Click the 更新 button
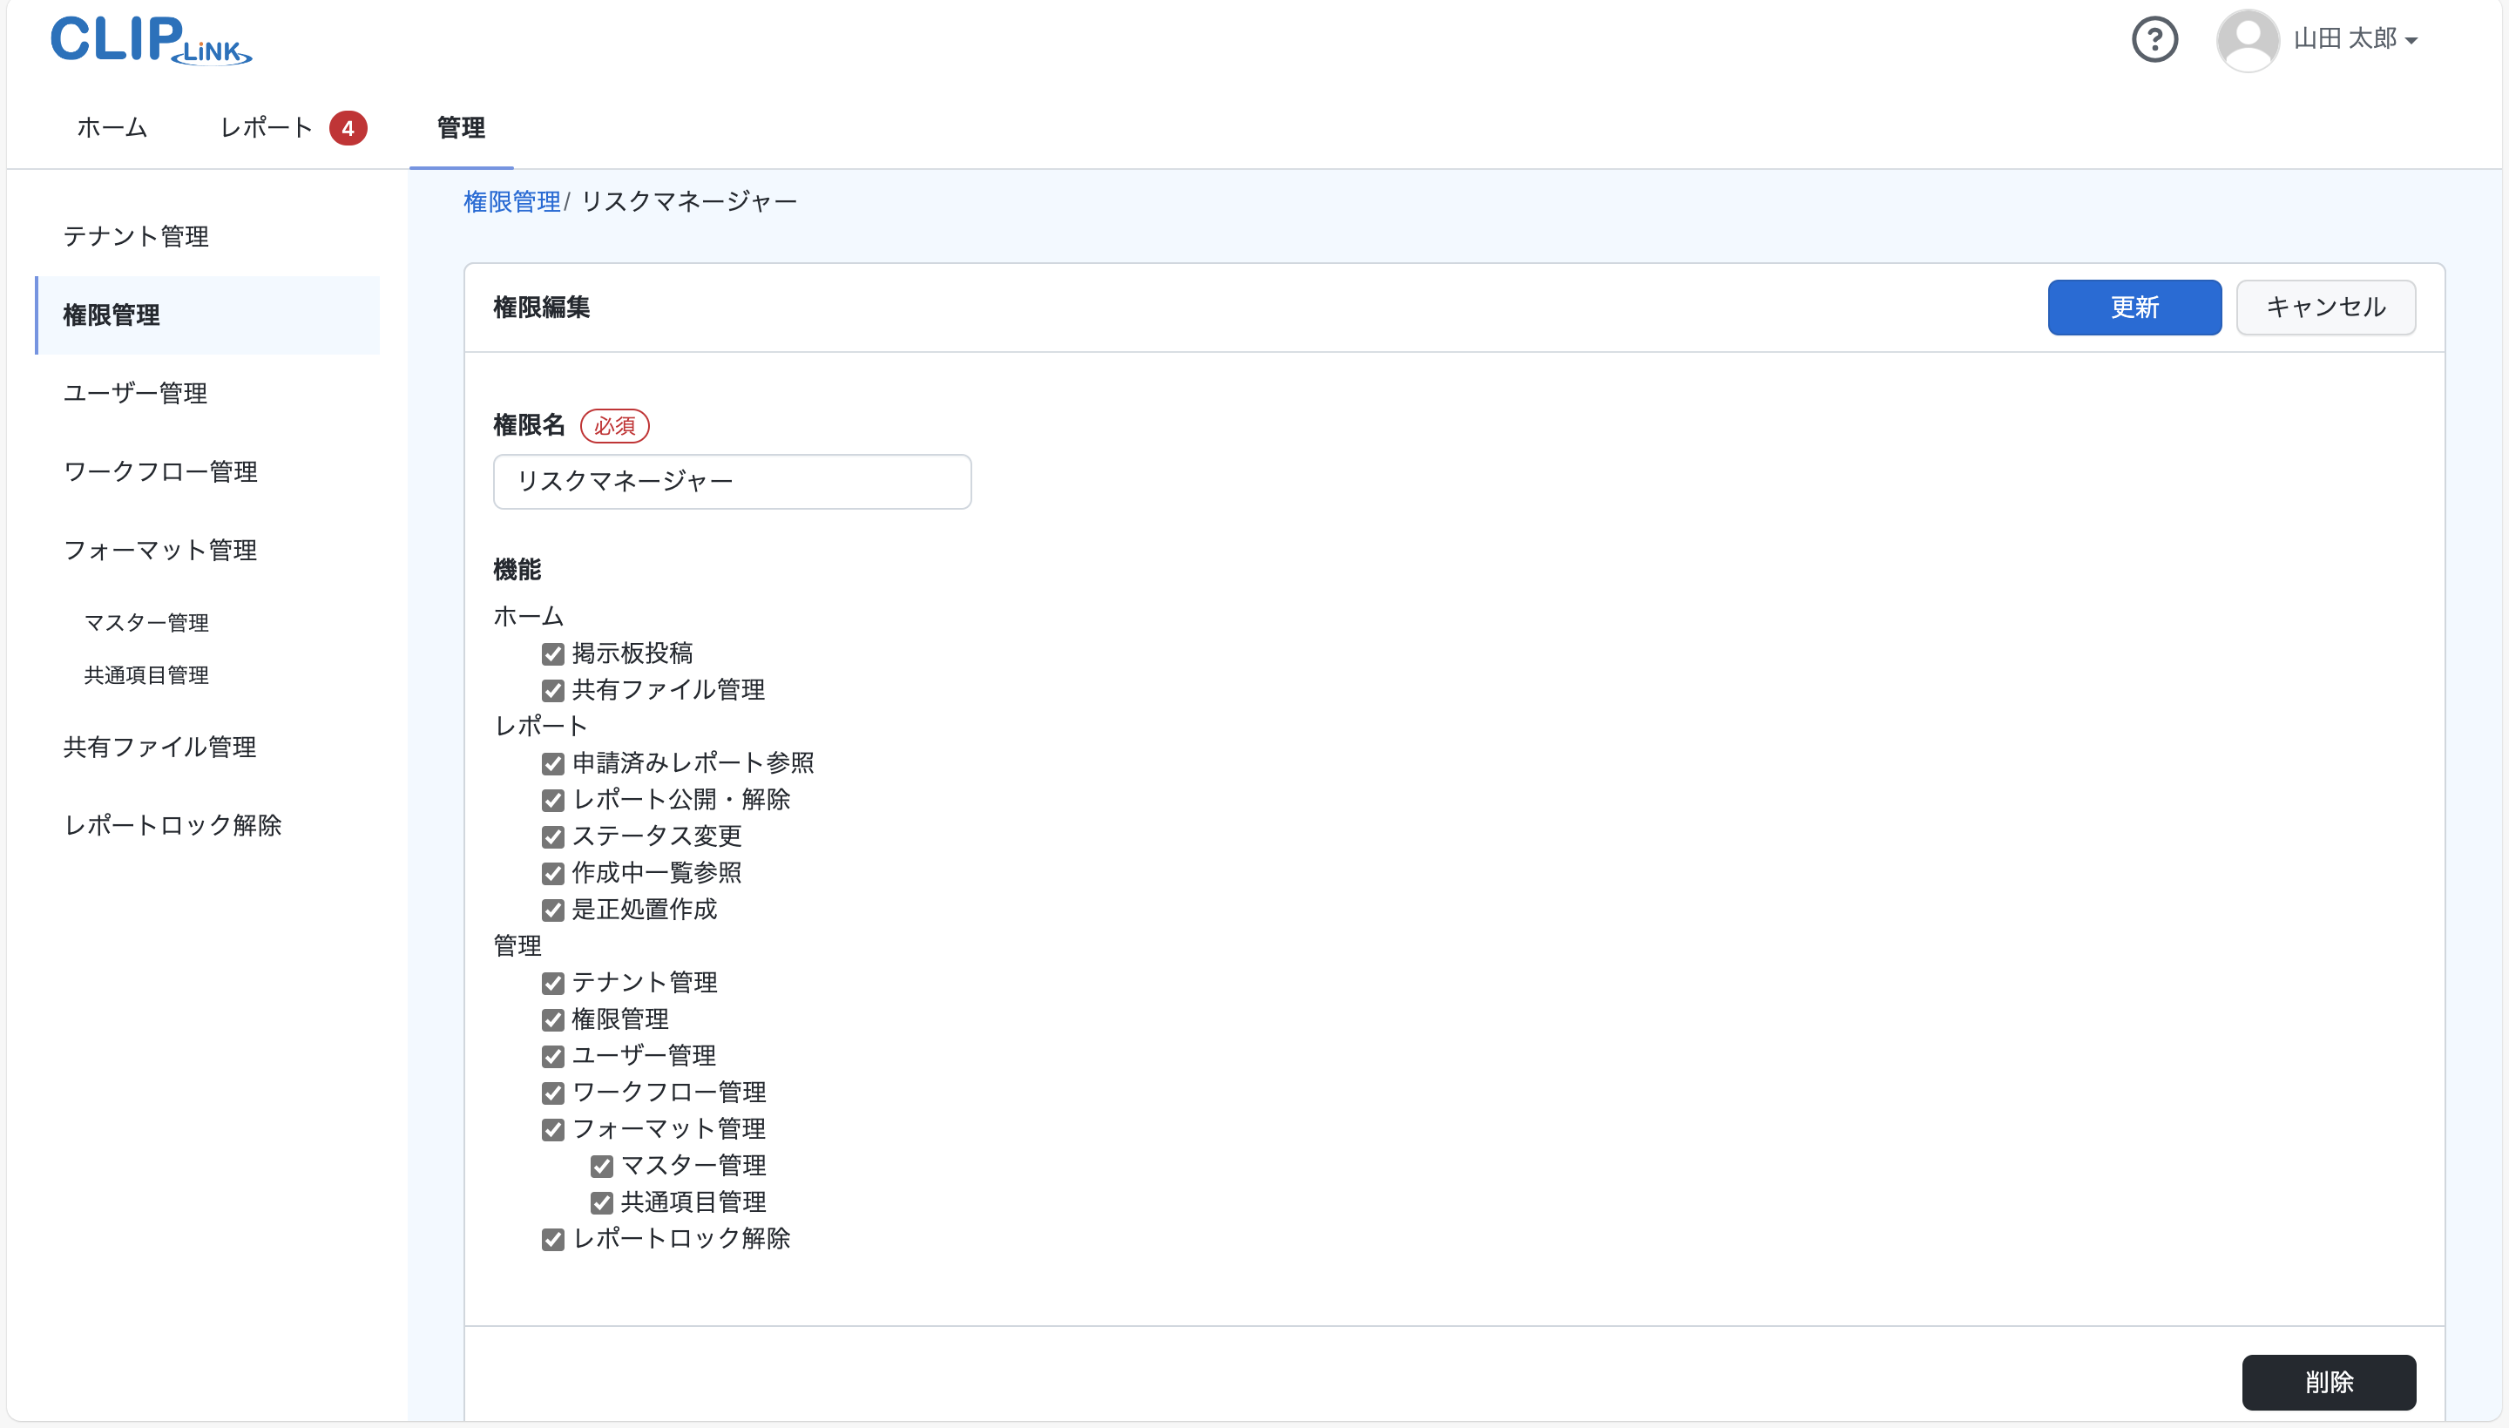This screenshot has height=1428, width=2509. 2134,307
